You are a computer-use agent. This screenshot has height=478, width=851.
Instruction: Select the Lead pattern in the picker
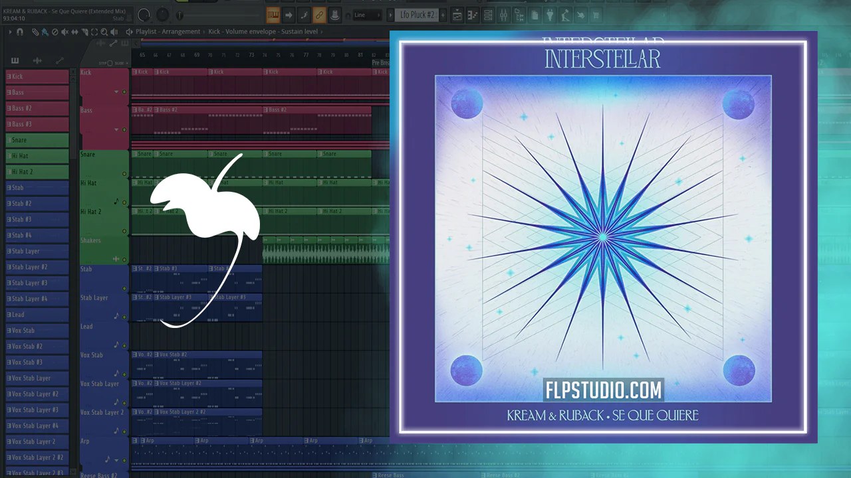pyautogui.click(x=37, y=315)
